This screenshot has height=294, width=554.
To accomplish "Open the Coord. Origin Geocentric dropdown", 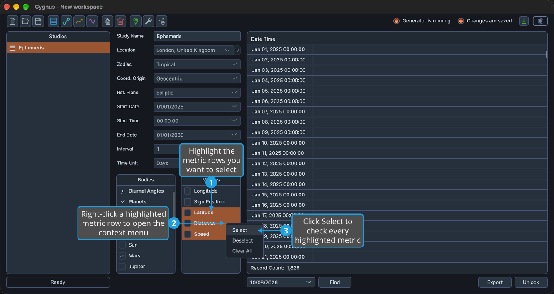I will [x=197, y=78].
